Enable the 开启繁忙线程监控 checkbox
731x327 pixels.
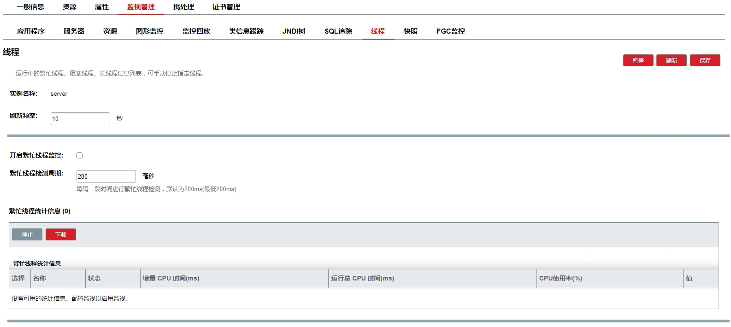(x=79, y=156)
